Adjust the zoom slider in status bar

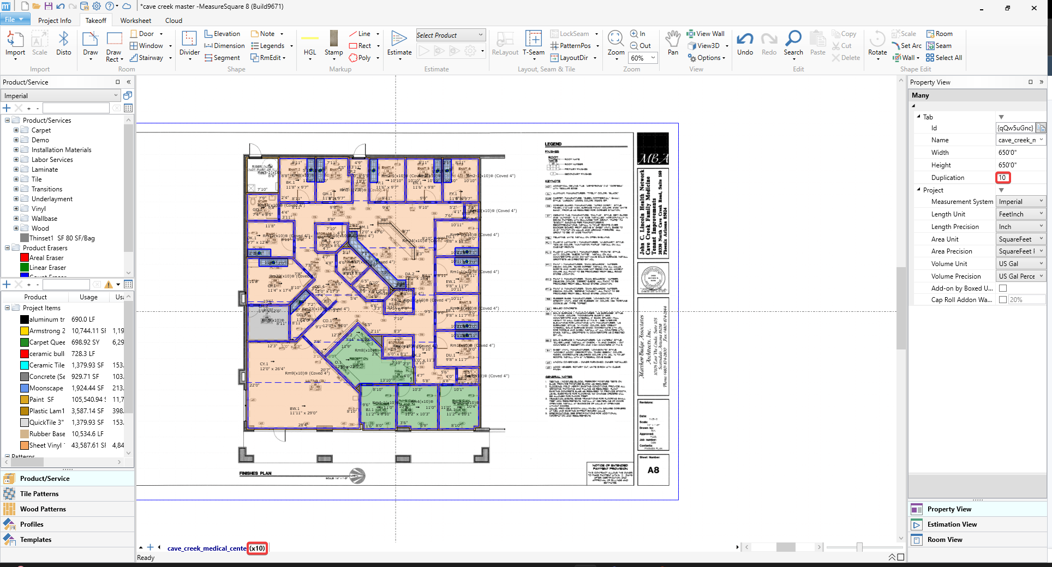[859, 547]
